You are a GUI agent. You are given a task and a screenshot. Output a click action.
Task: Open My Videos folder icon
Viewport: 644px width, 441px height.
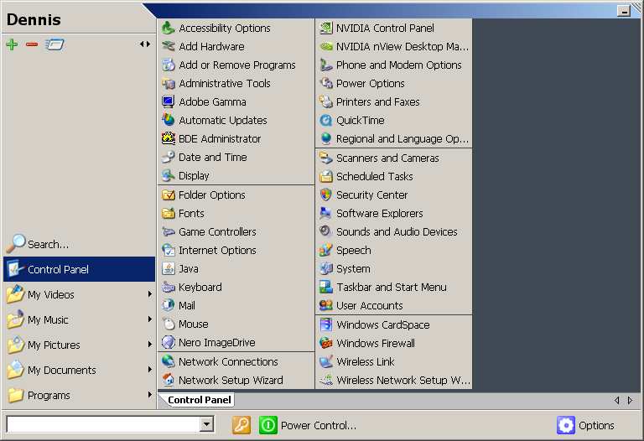pos(16,294)
